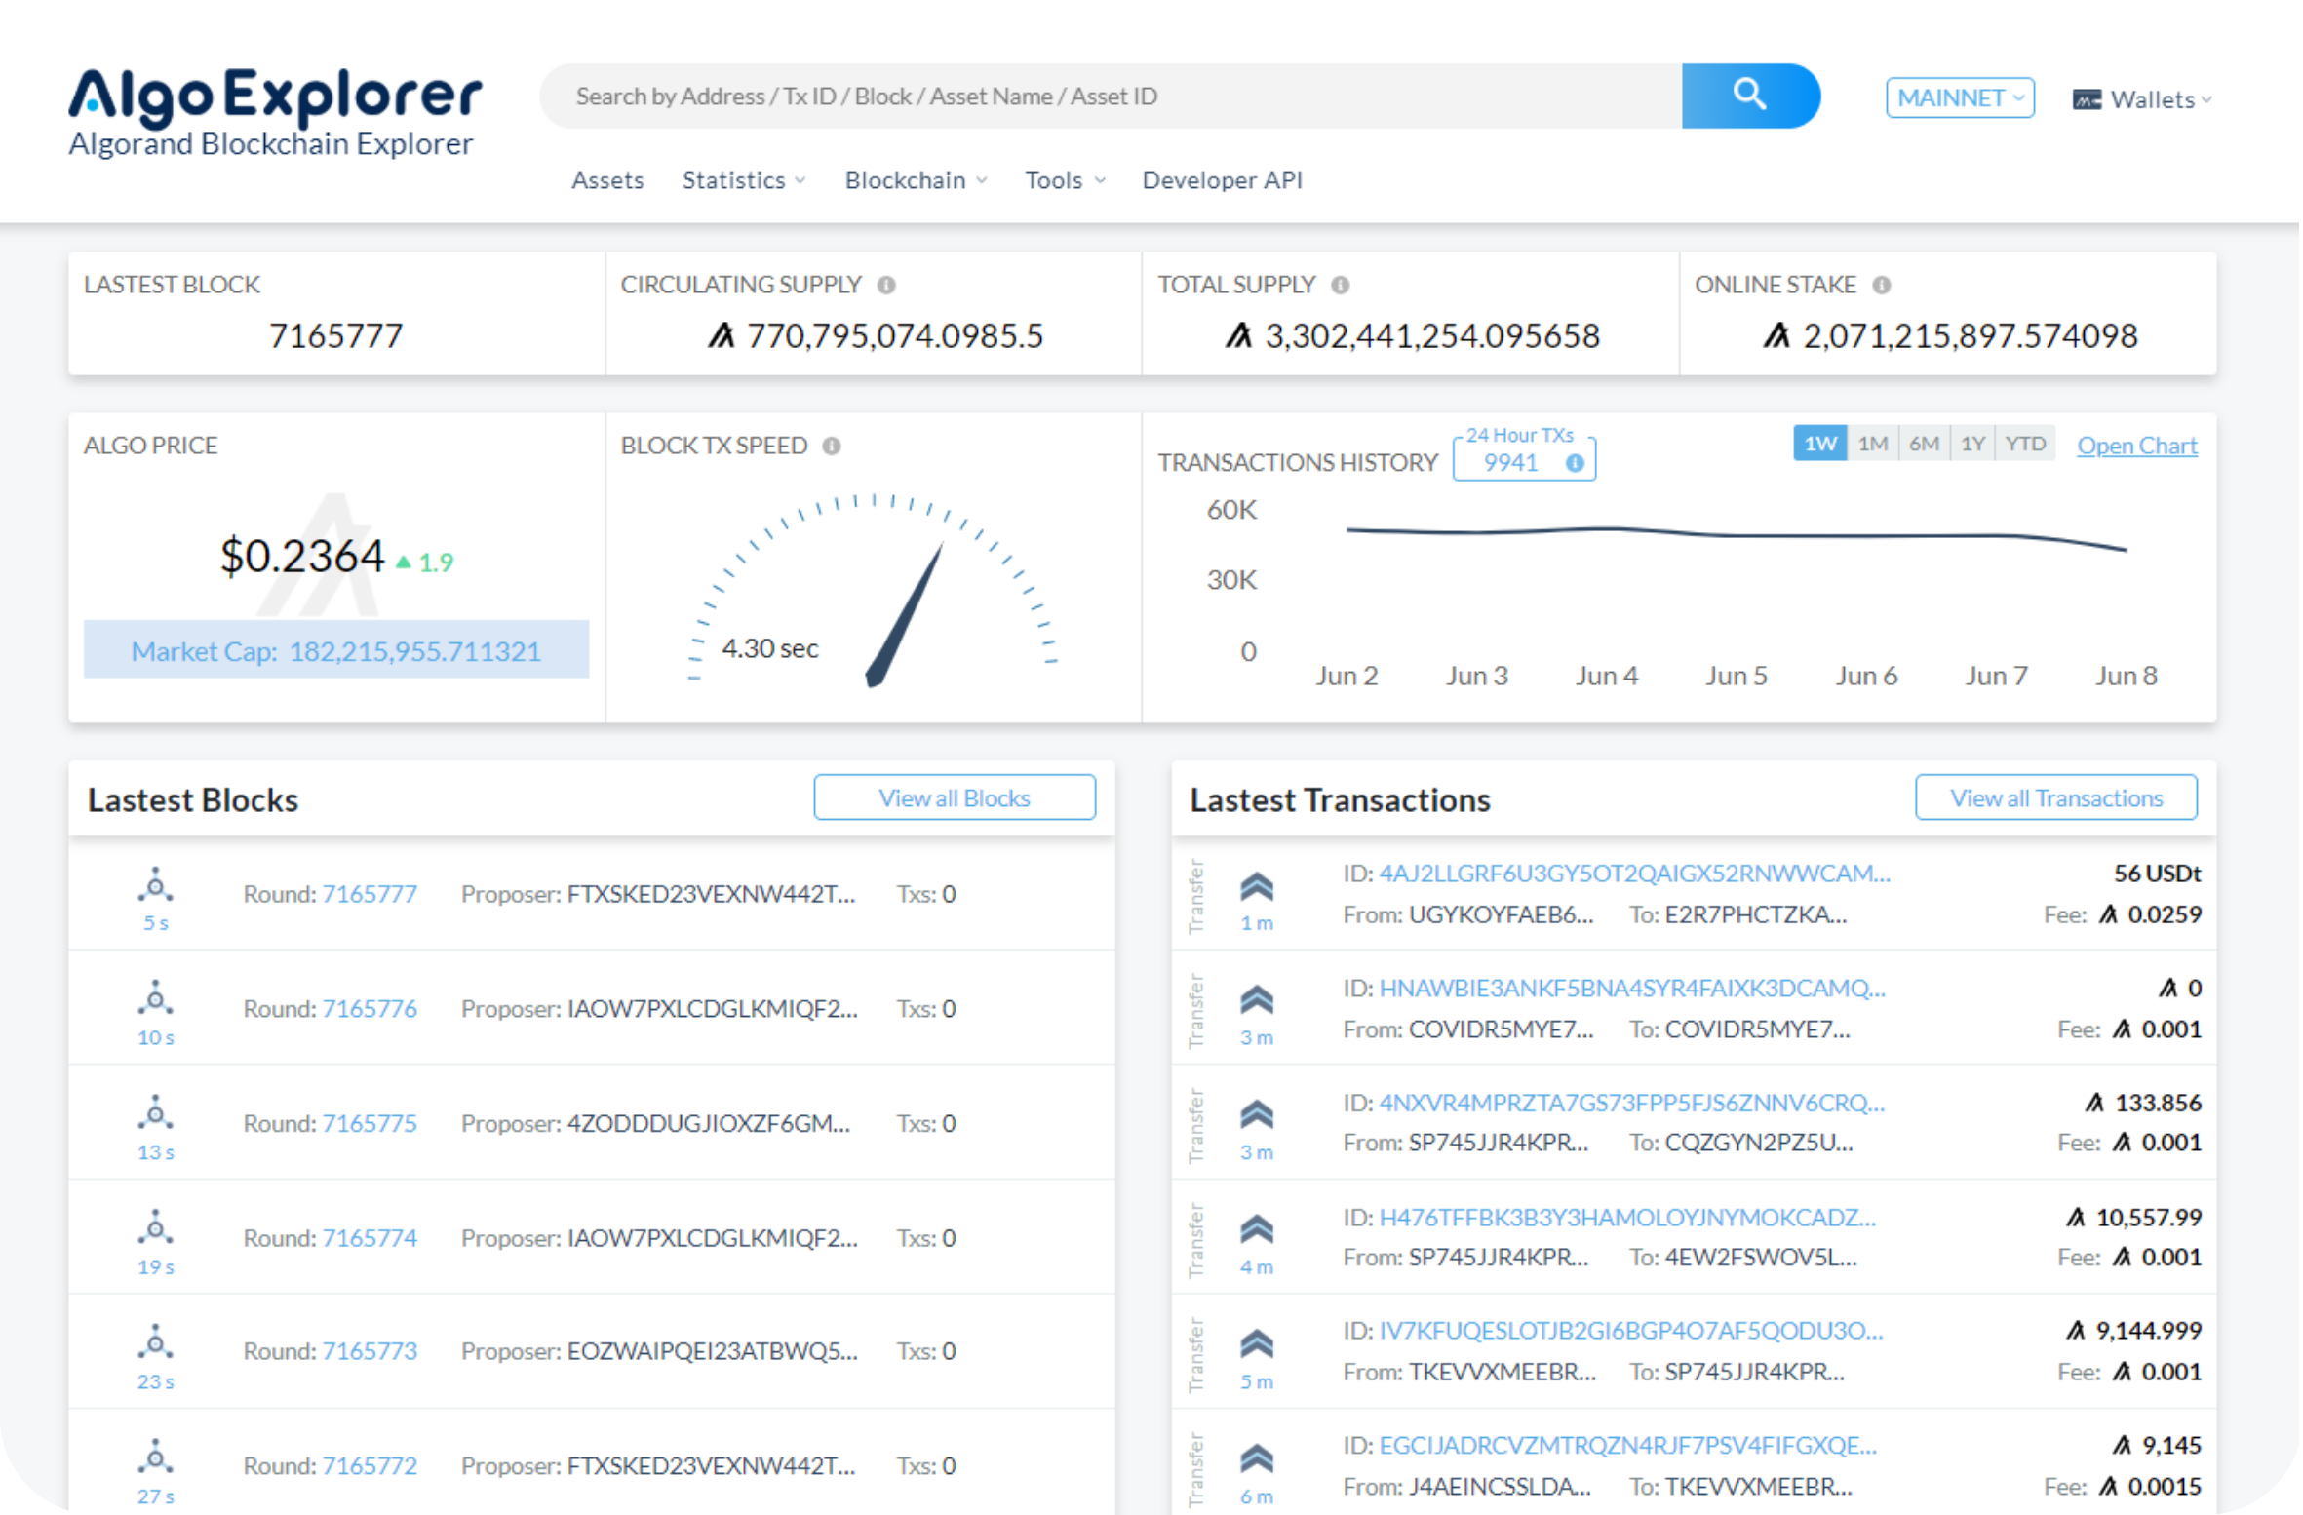The image size is (2303, 1515).
Task: Open the MAINNET network dropdown
Action: [x=1960, y=98]
